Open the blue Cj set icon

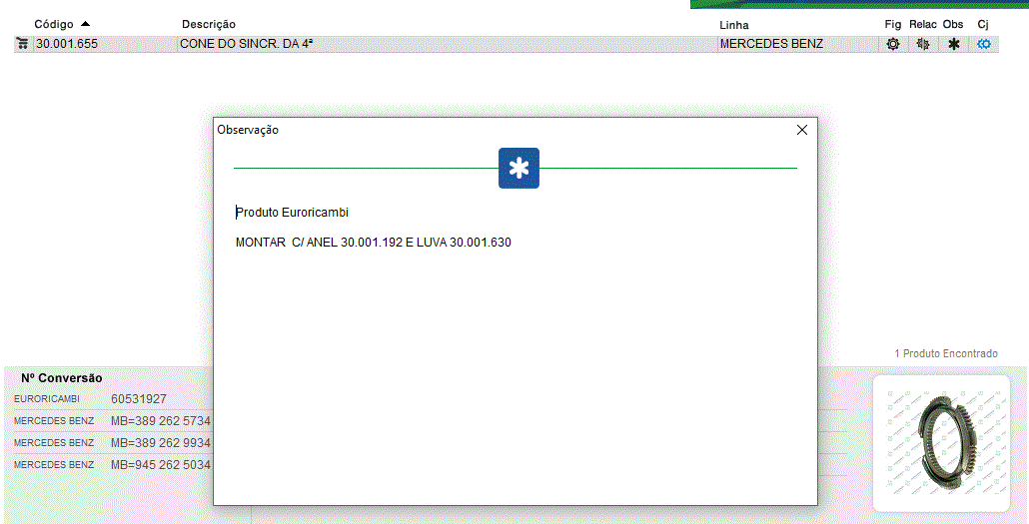tap(984, 44)
